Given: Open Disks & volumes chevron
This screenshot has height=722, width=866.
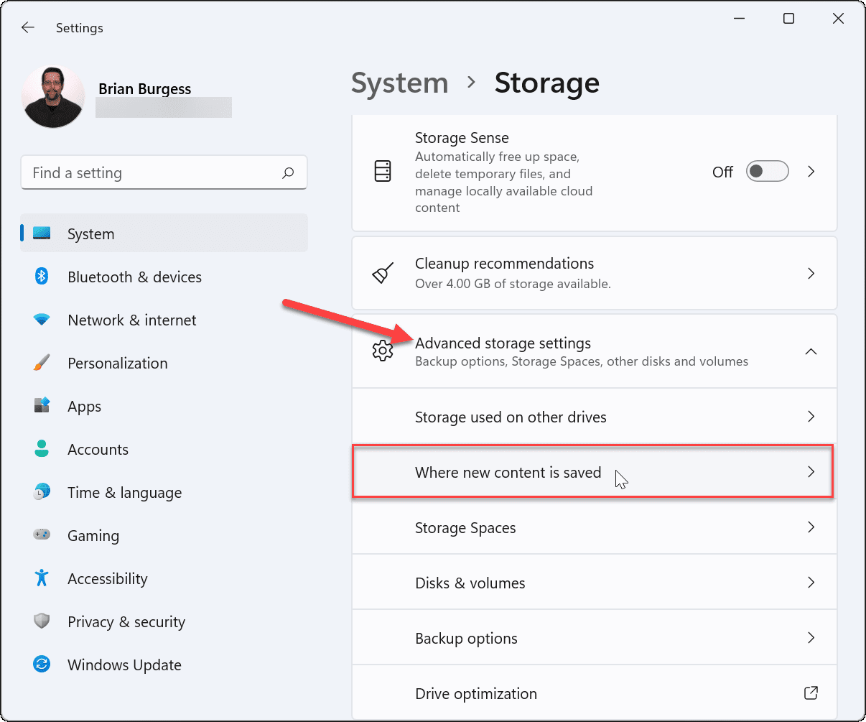Looking at the screenshot, I should point(811,583).
